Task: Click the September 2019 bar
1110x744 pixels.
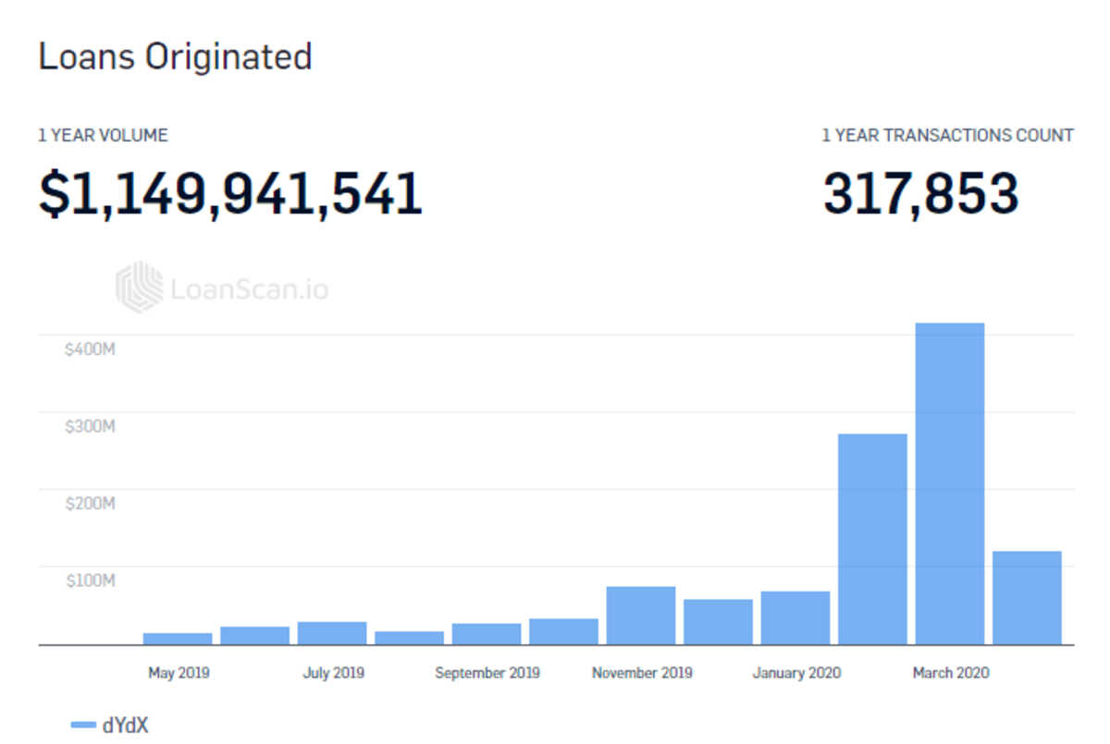Action: coord(487,634)
